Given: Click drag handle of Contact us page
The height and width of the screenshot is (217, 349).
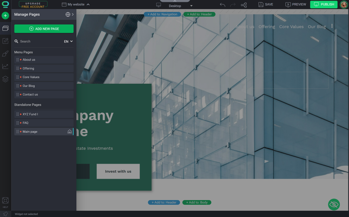Looking at the screenshot, I should (x=18, y=94).
